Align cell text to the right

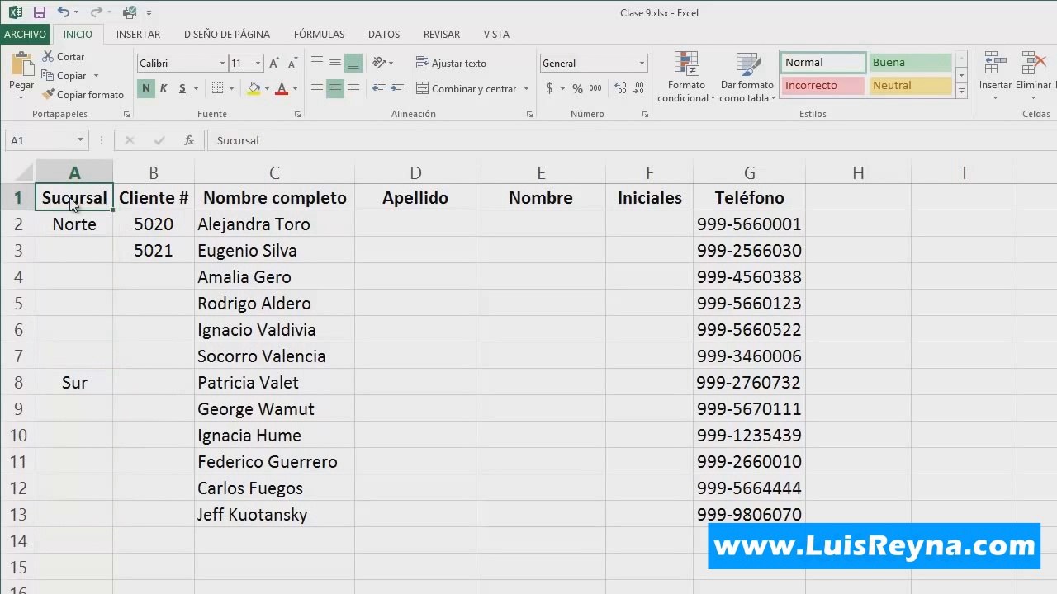coord(353,89)
